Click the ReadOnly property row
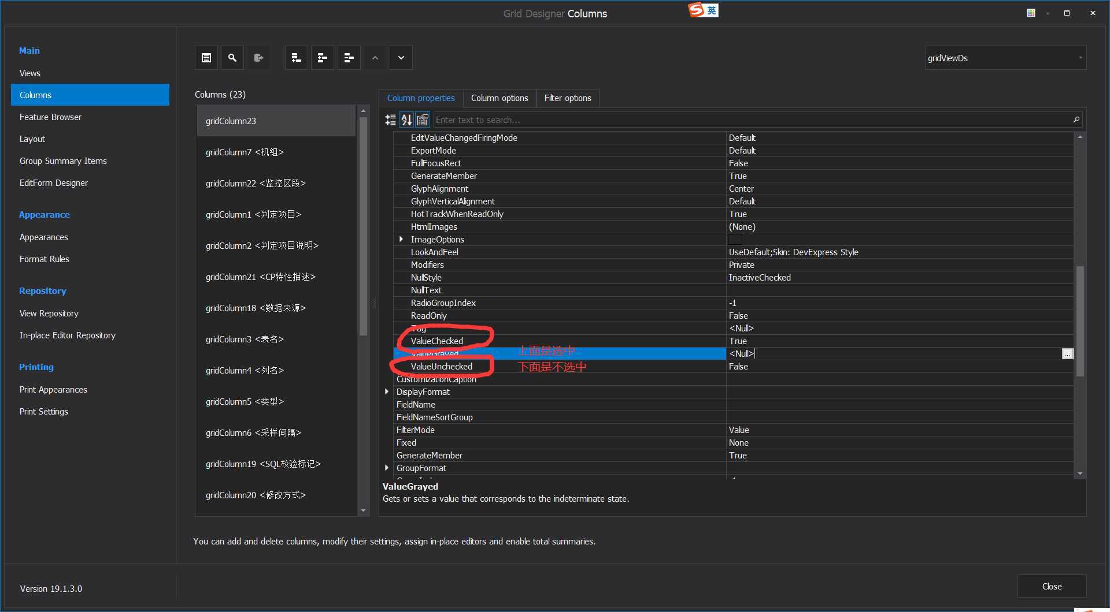1110x612 pixels. (x=733, y=315)
